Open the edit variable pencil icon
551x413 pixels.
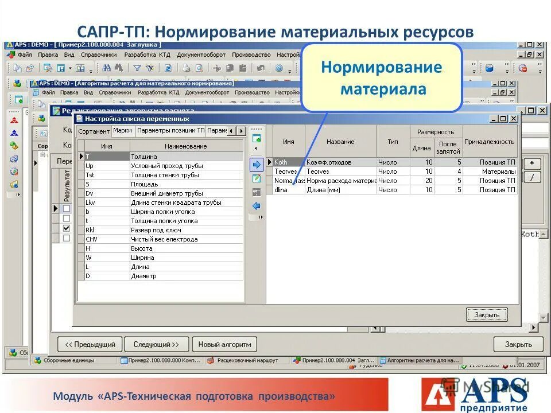tap(256, 178)
